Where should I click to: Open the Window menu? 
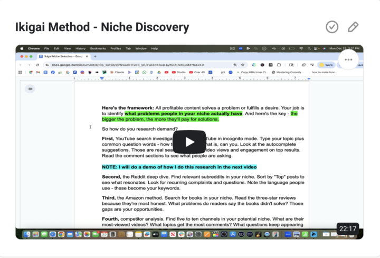tap(141, 48)
